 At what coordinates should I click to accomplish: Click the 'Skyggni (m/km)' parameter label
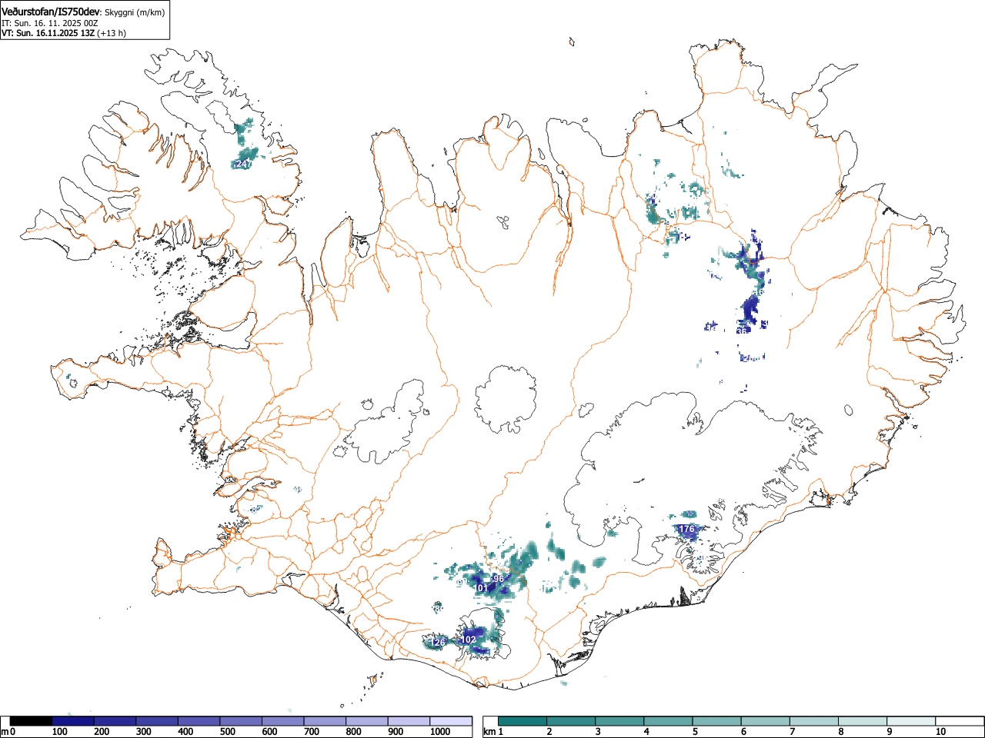[x=135, y=13]
